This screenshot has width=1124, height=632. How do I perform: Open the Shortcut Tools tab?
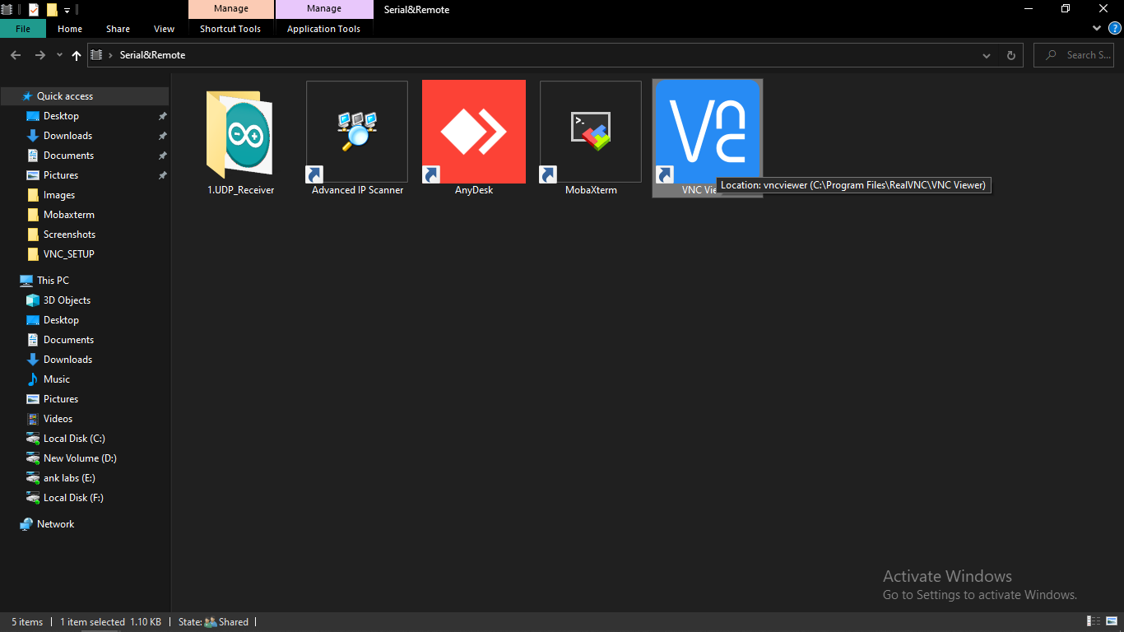tap(230, 29)
